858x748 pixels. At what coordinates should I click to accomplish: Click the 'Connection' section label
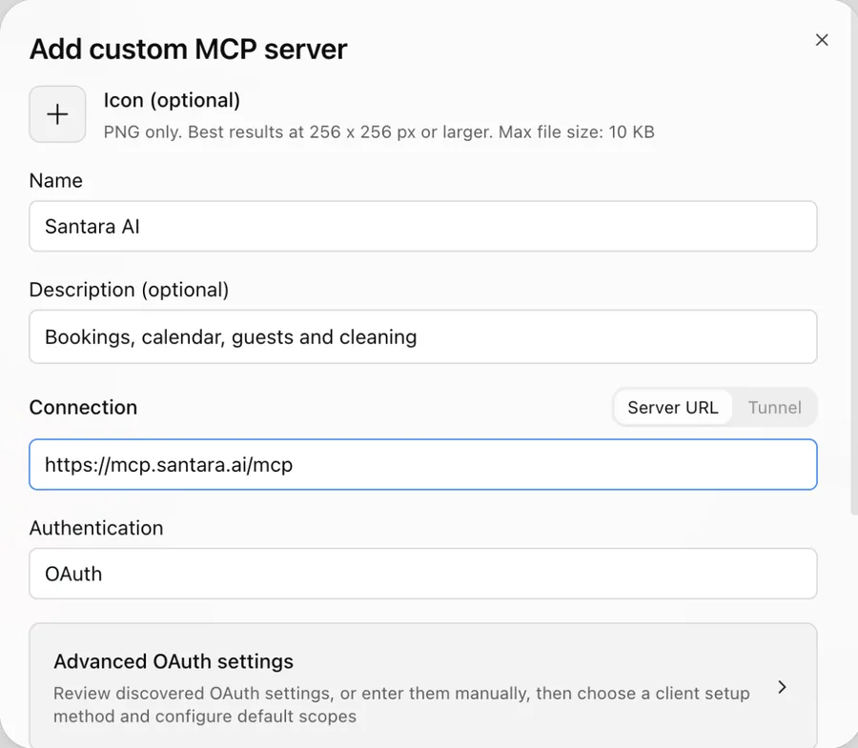click(83, 408)
